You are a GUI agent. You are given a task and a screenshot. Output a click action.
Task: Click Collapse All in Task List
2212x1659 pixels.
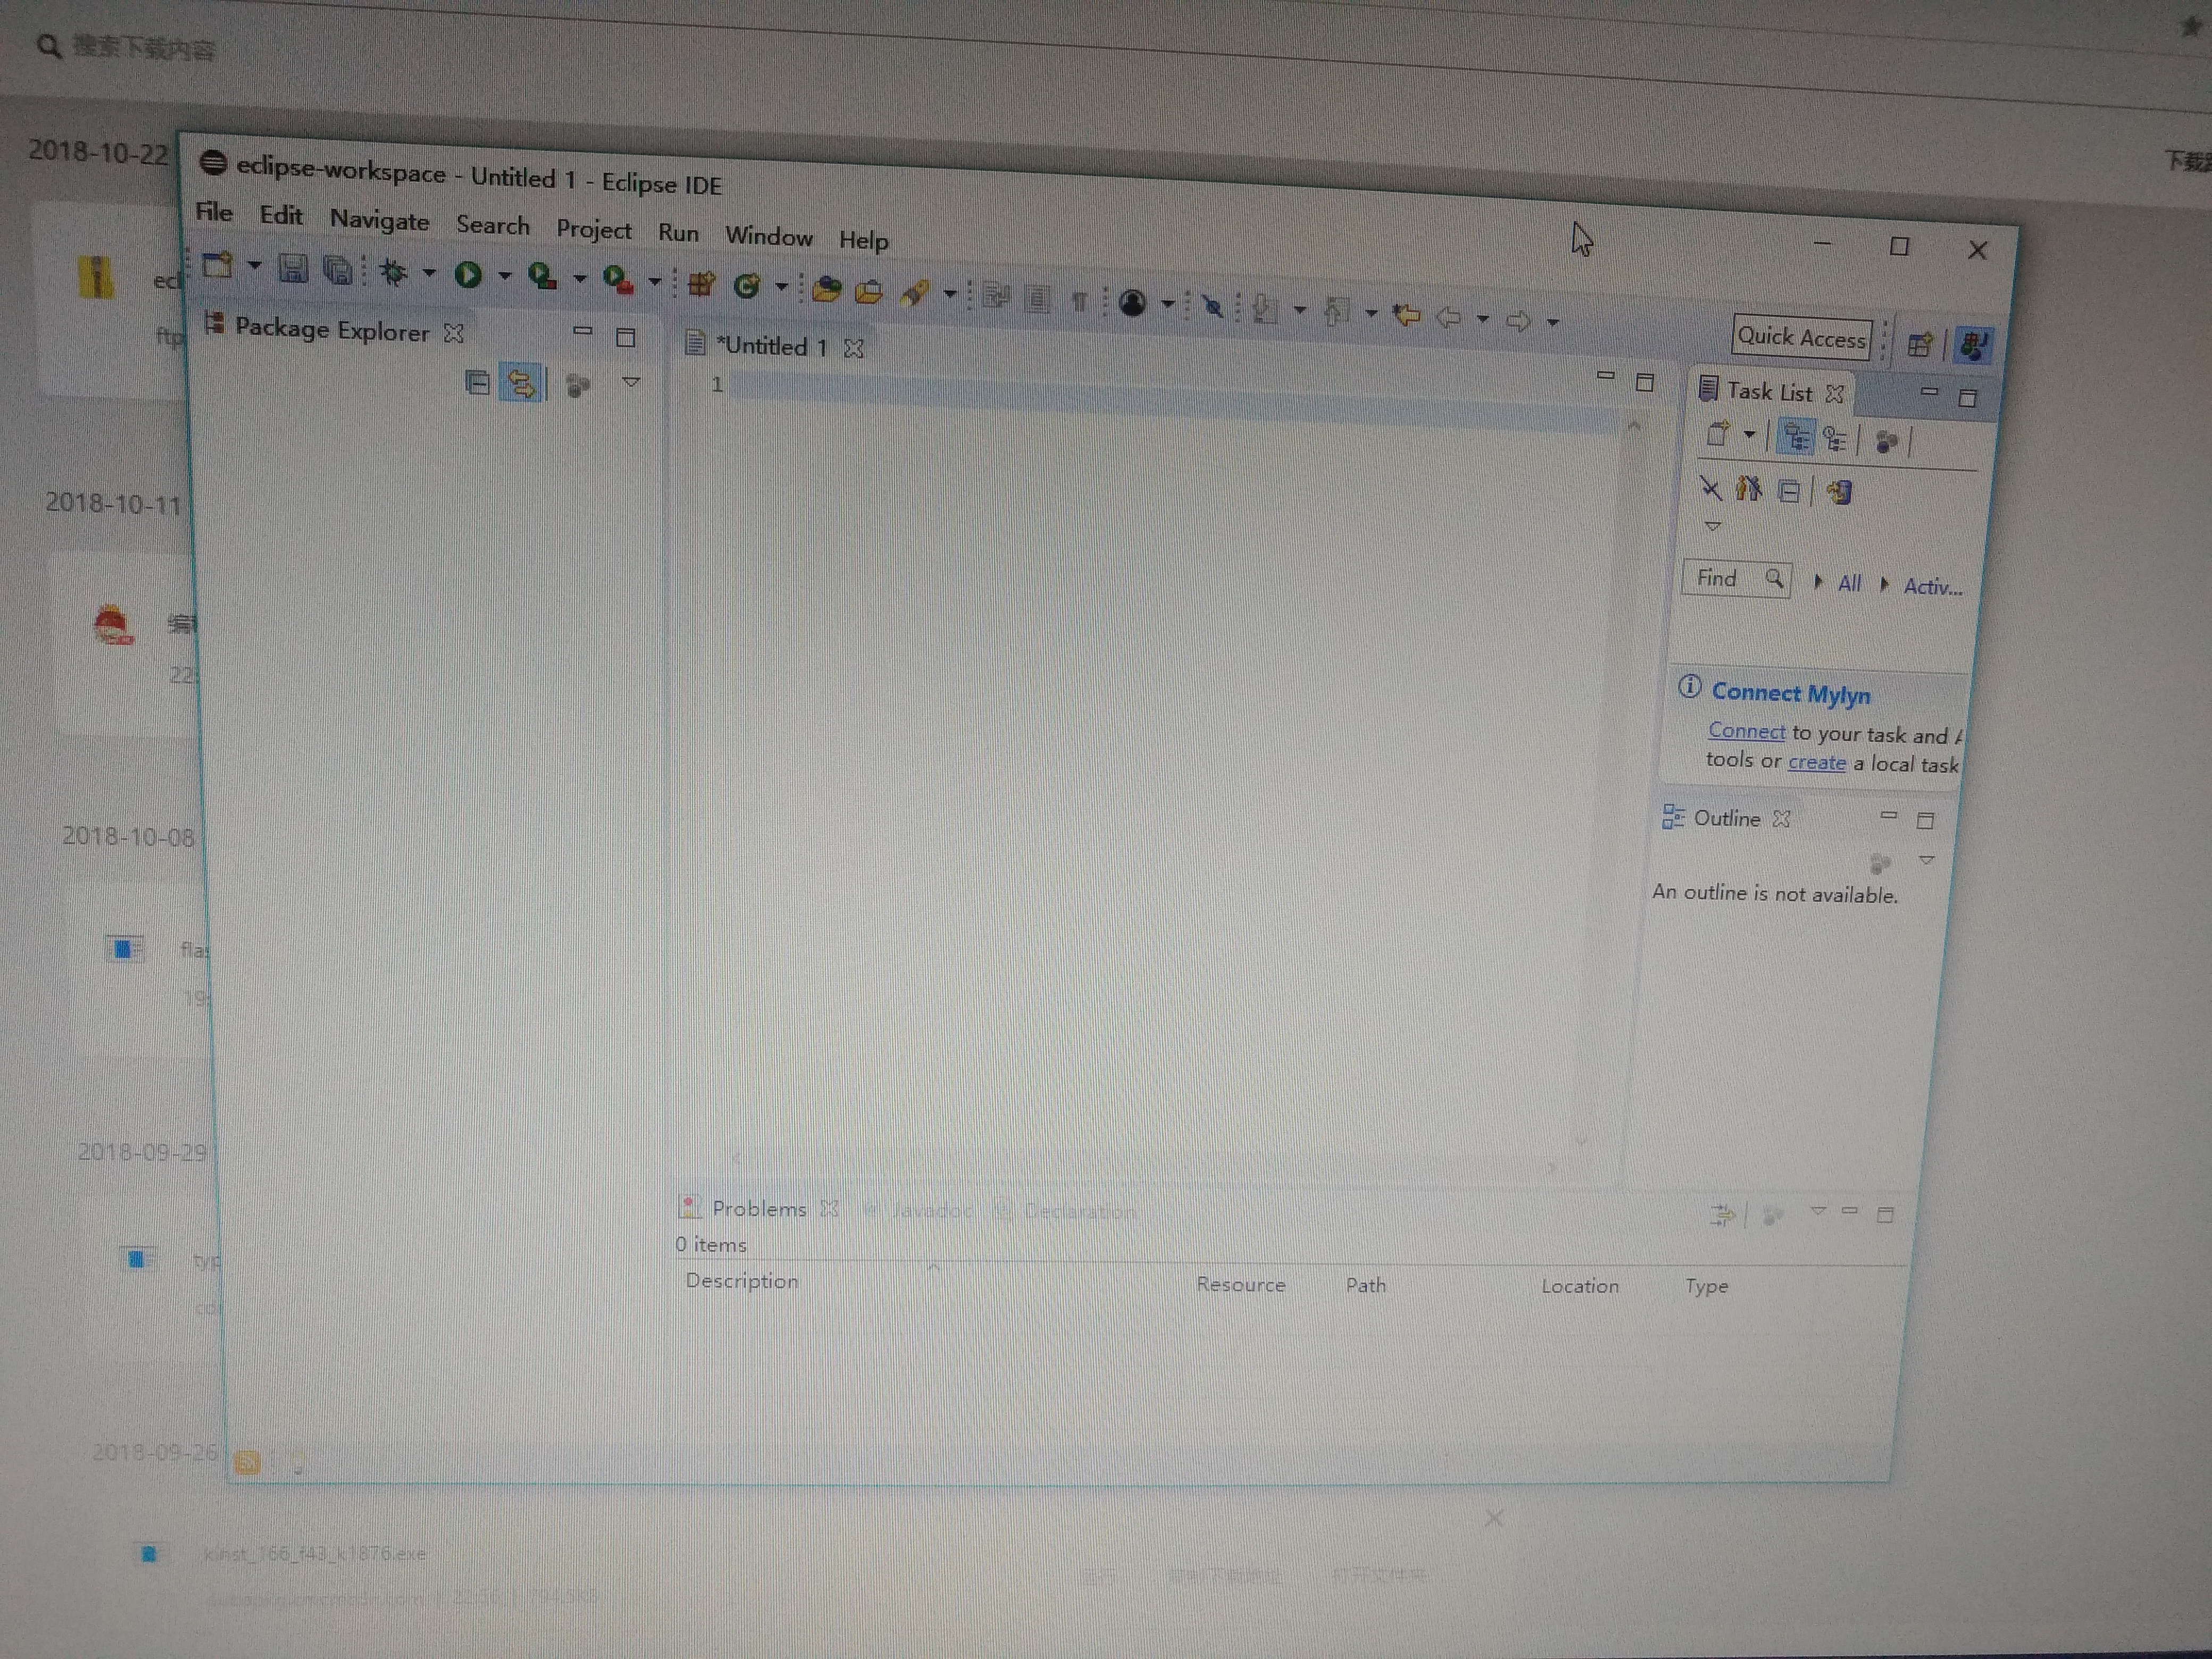tap(1789, 491)
